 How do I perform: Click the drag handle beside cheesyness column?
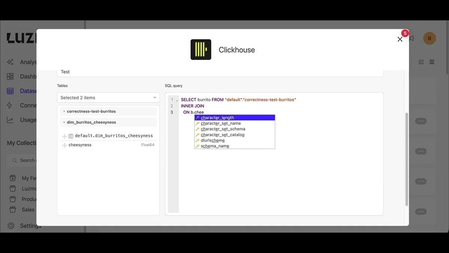point(64,145)
